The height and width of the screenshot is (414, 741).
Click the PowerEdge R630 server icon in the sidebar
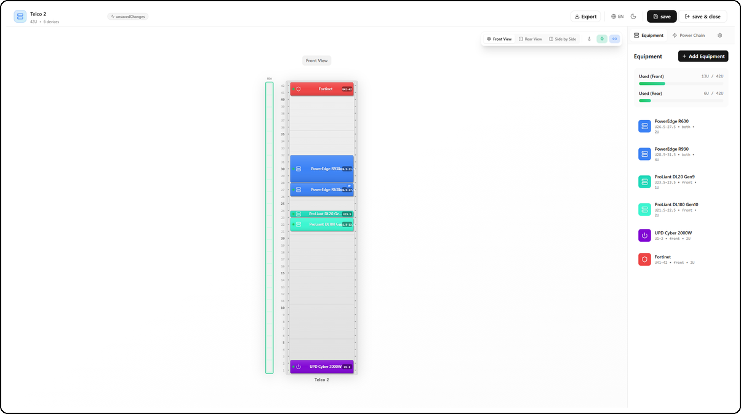(x=644, y=125)
